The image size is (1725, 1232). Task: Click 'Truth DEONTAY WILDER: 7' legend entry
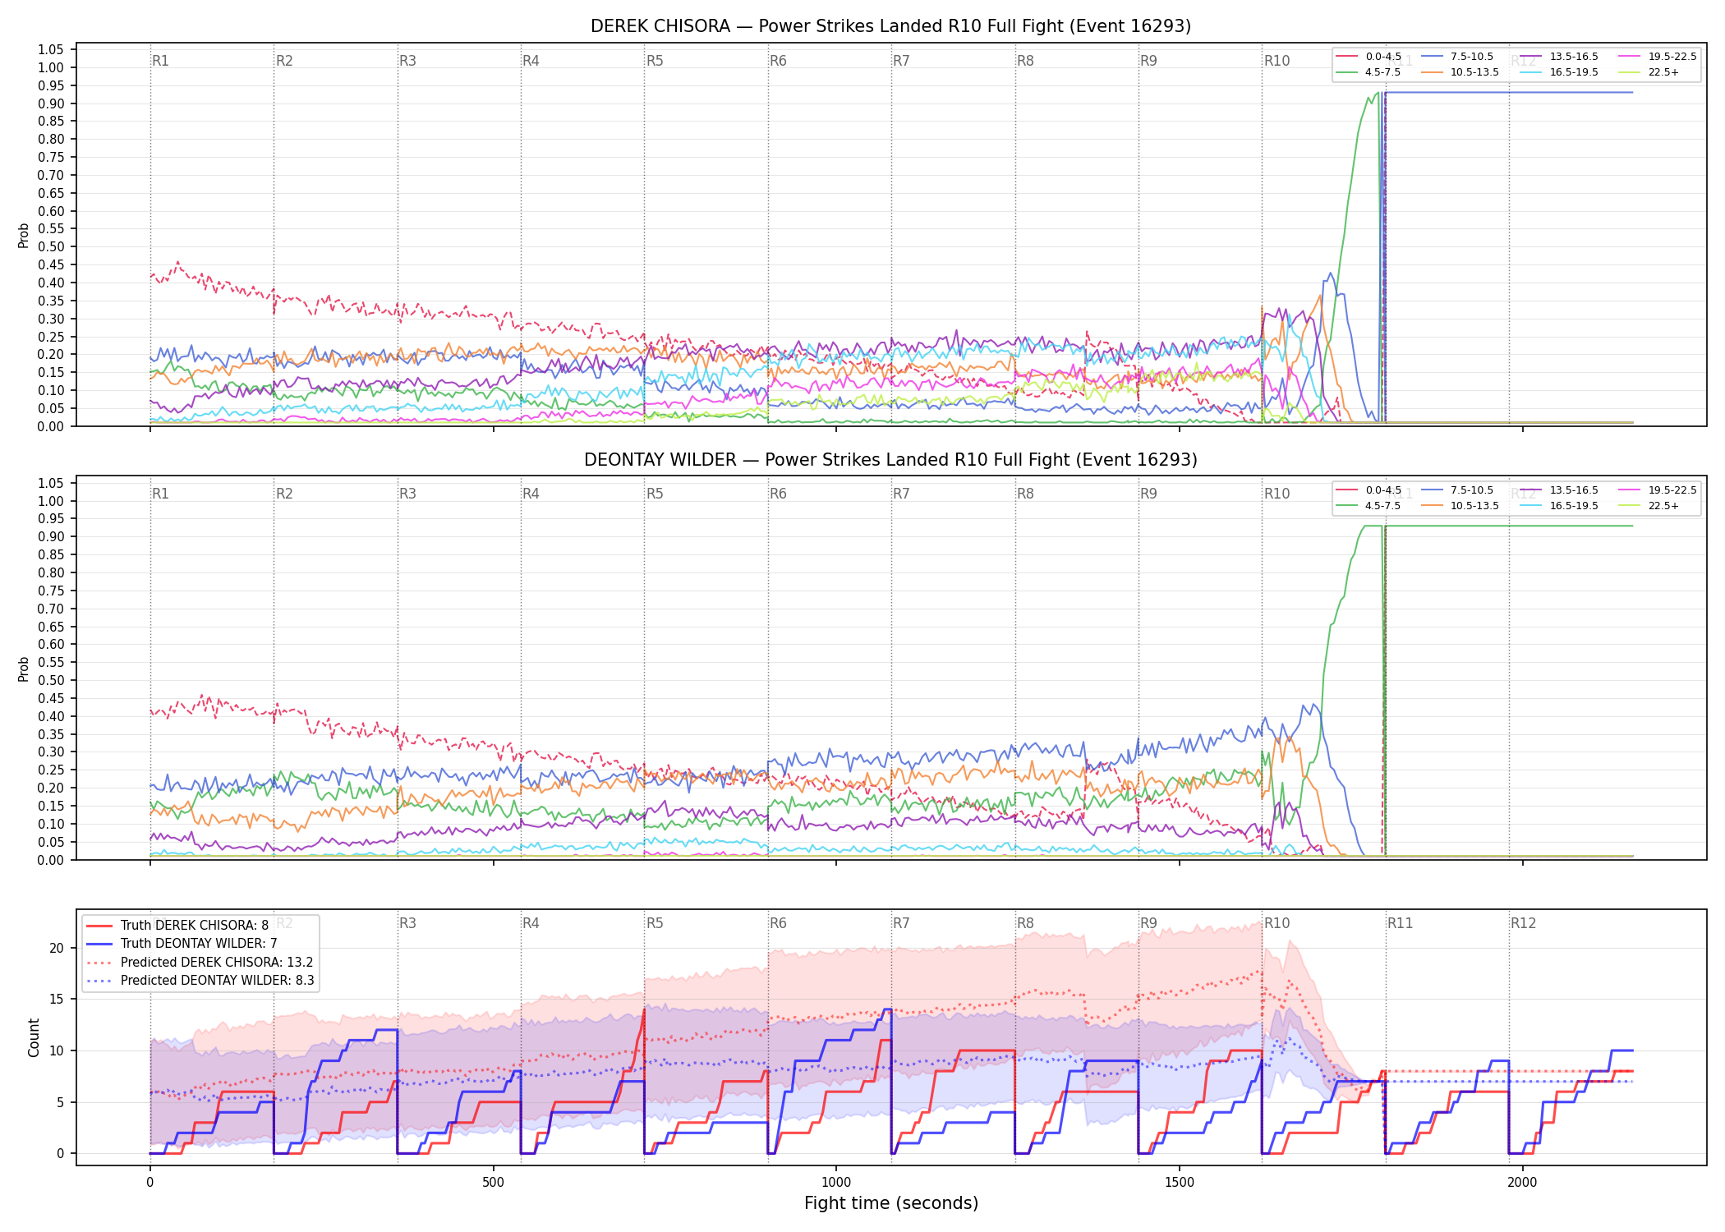(x=182, y=944)
